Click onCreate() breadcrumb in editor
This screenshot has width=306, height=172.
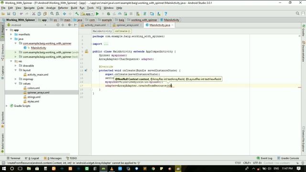pyautogui.click(x=122, y=31)
